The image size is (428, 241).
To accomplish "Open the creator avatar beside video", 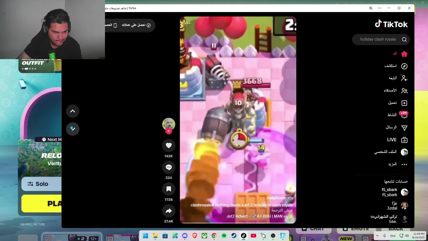I will point(169,124).
